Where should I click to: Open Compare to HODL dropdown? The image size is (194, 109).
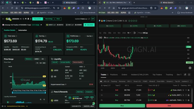tap(73, 47)
